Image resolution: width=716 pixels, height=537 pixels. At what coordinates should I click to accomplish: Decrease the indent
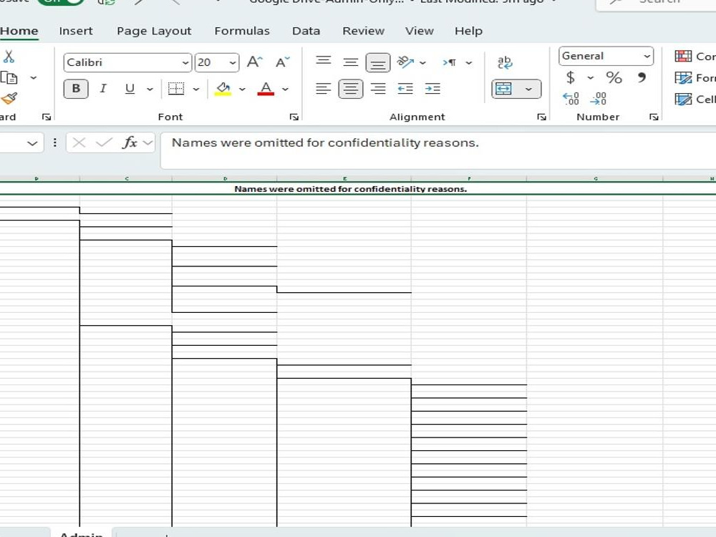pos(405,89)
